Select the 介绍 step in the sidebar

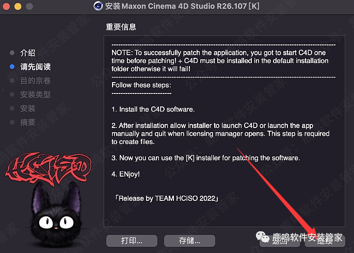pyautogui.click(x=28, y=53)
